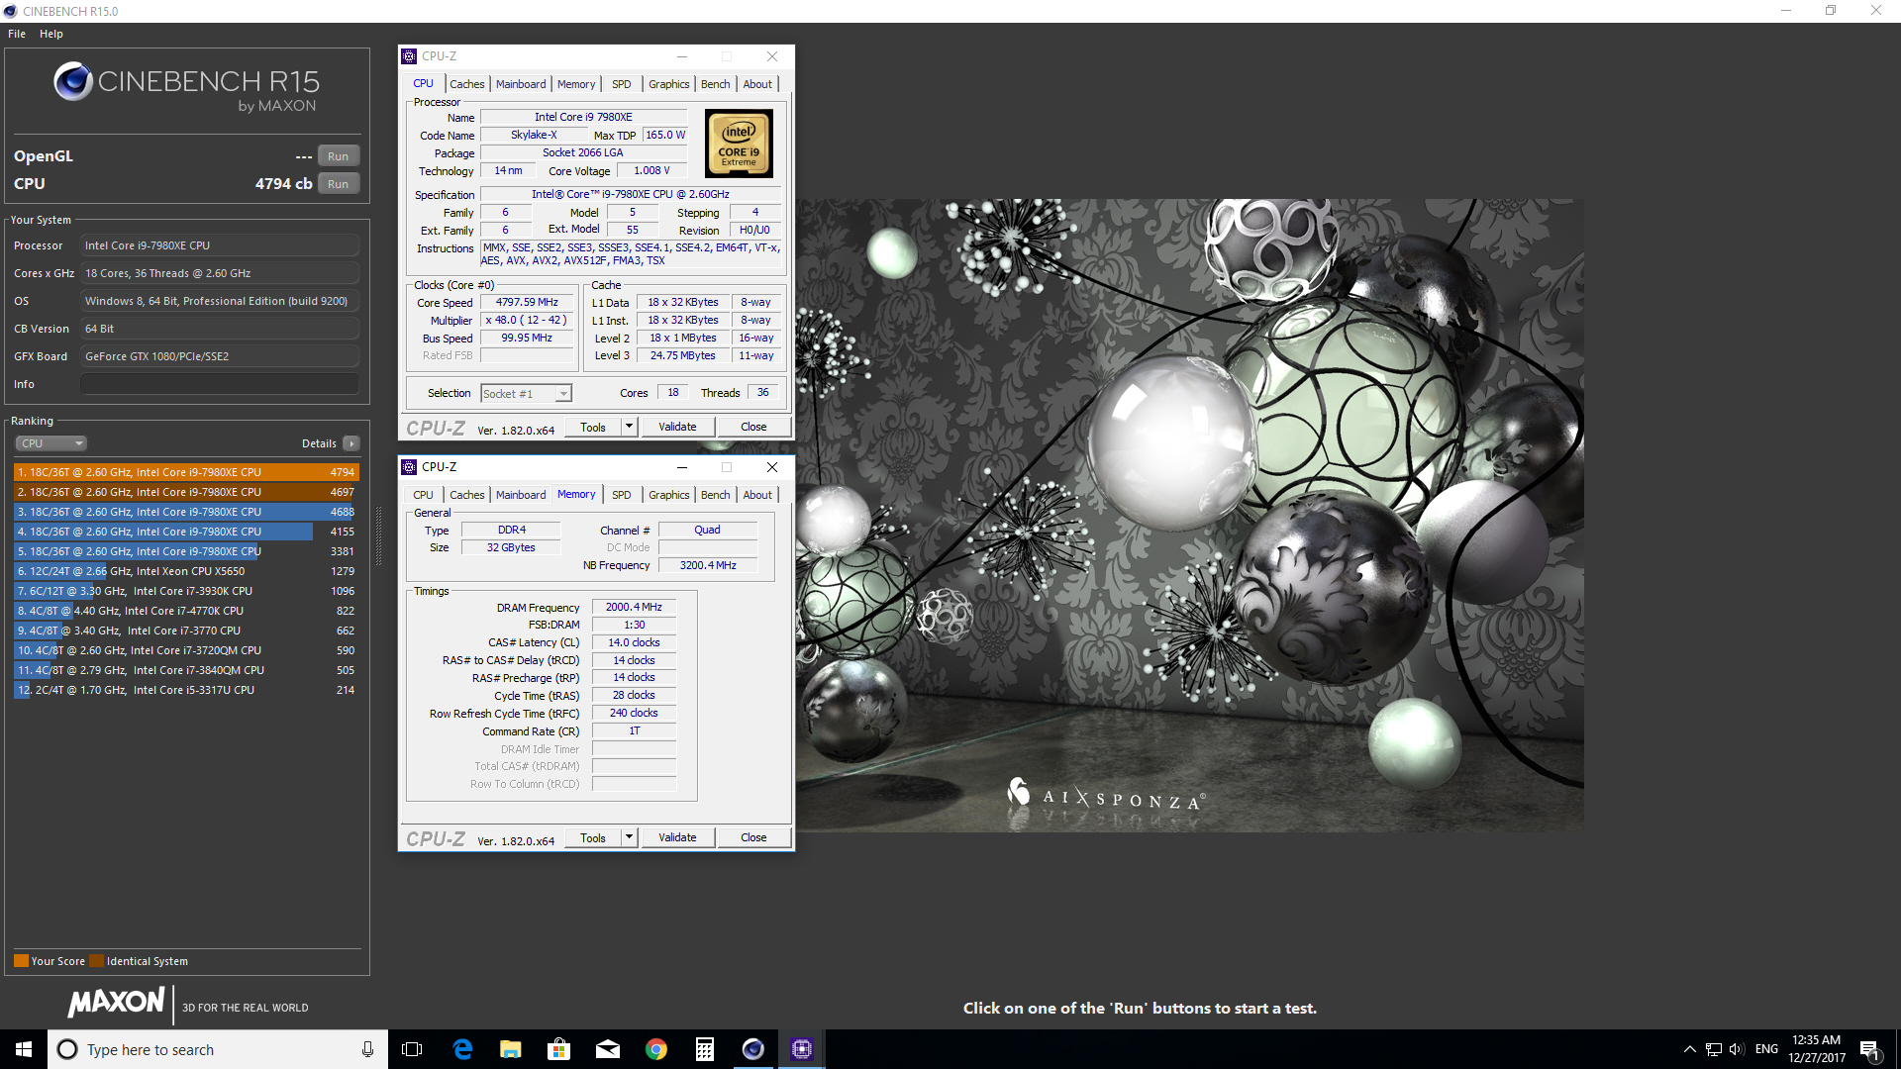The image size is (1901, 1069).
Task: Click the DRAM Frequency value 2000.4 MHz
Action: click(634, 608)
